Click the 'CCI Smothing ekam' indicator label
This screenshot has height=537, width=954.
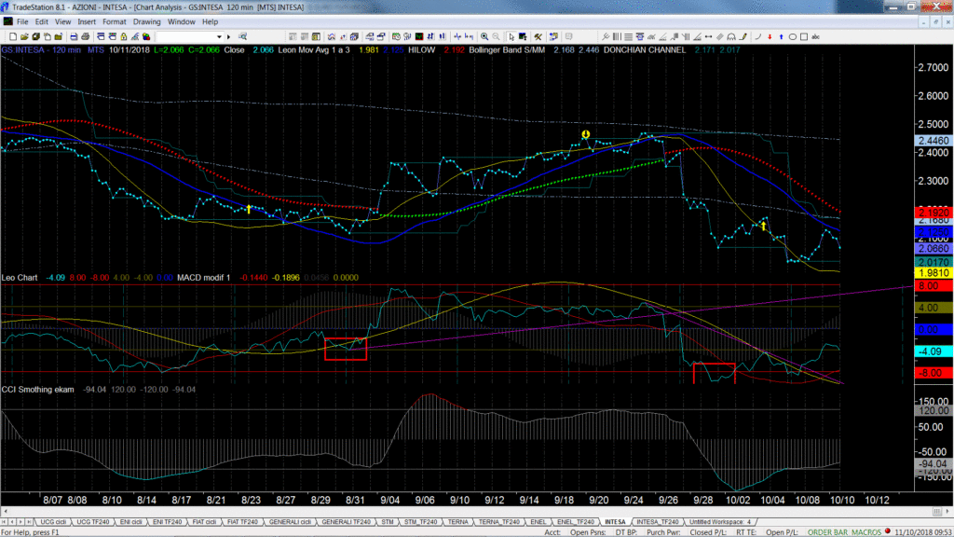point(37,390)
